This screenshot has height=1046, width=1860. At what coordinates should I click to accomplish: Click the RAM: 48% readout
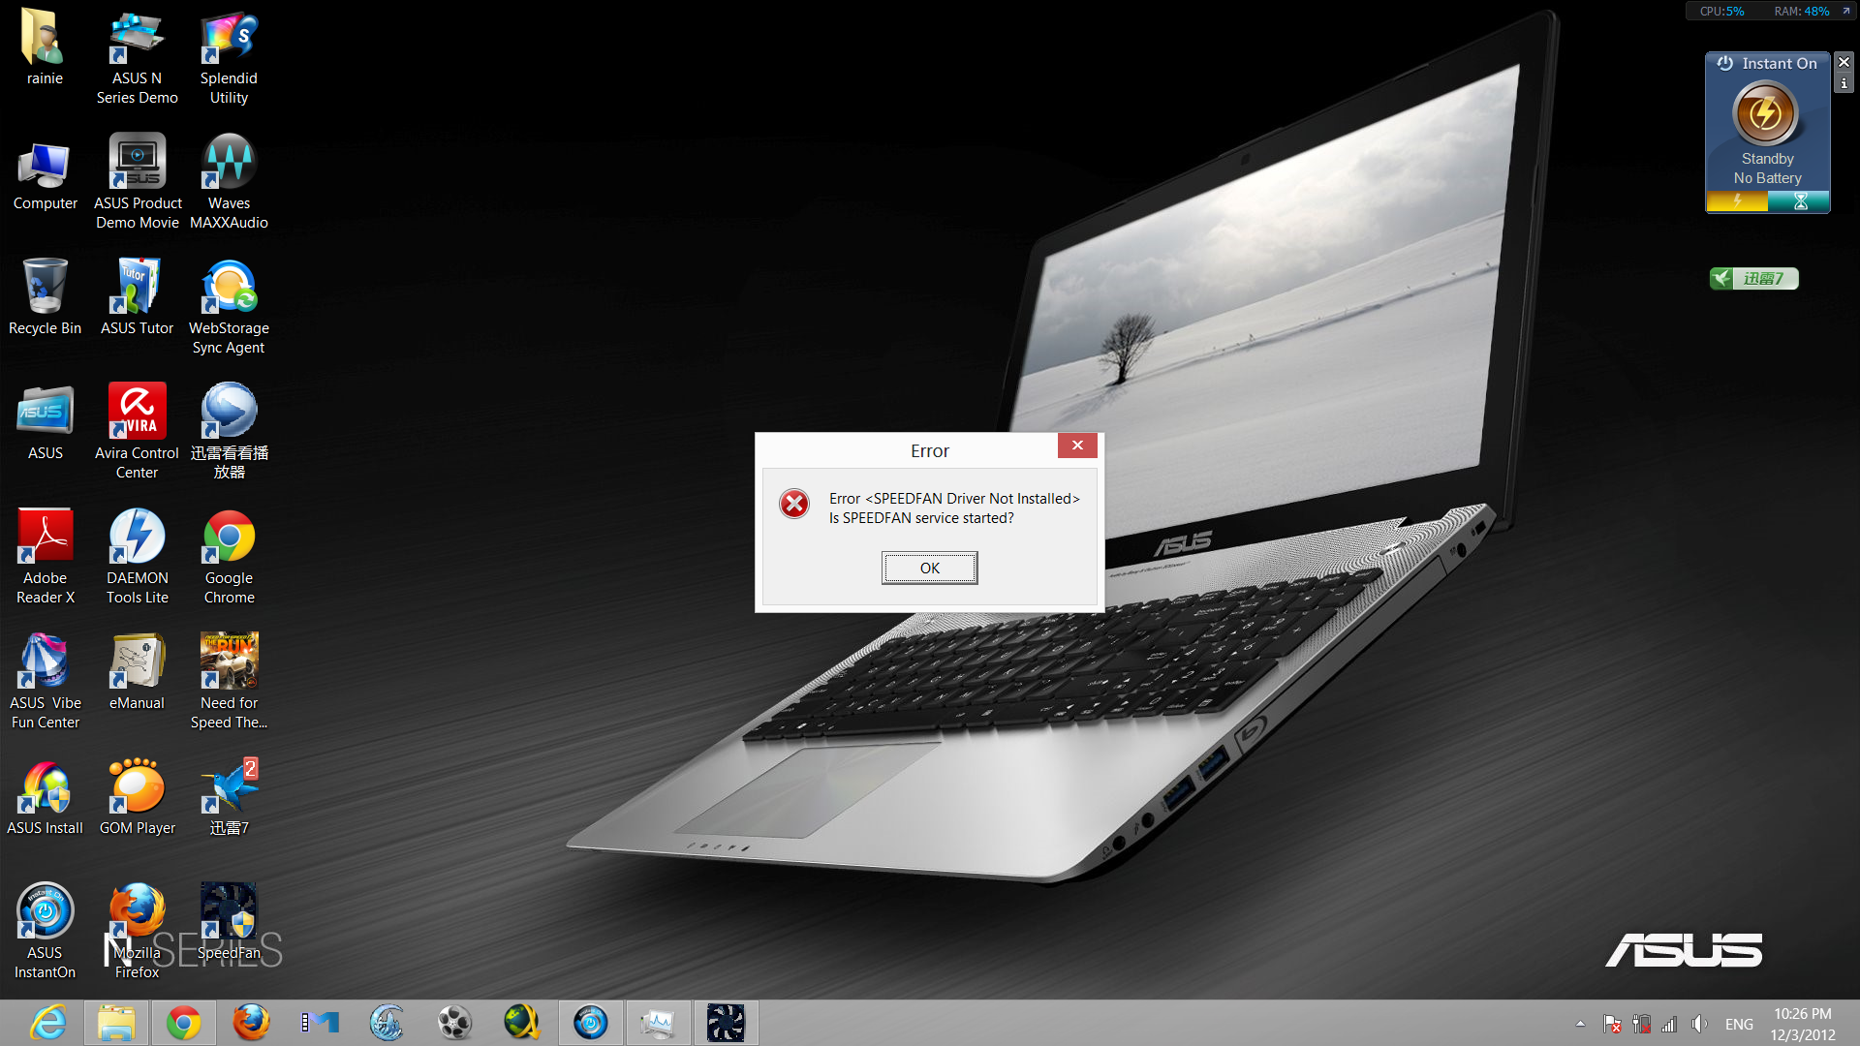[x=1802, y=12]
